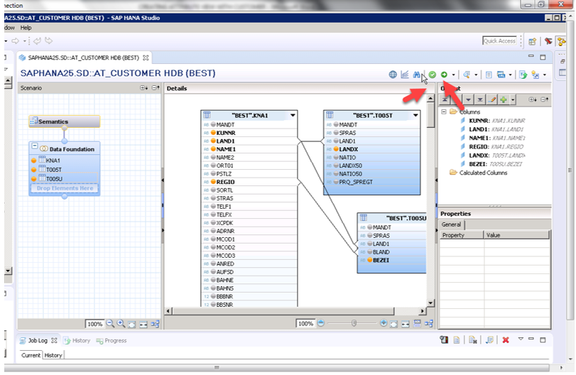The width and height of the screenshot is (576, 375).
Task: Click the Details zoom 100% field
Action: coord(305,324)
